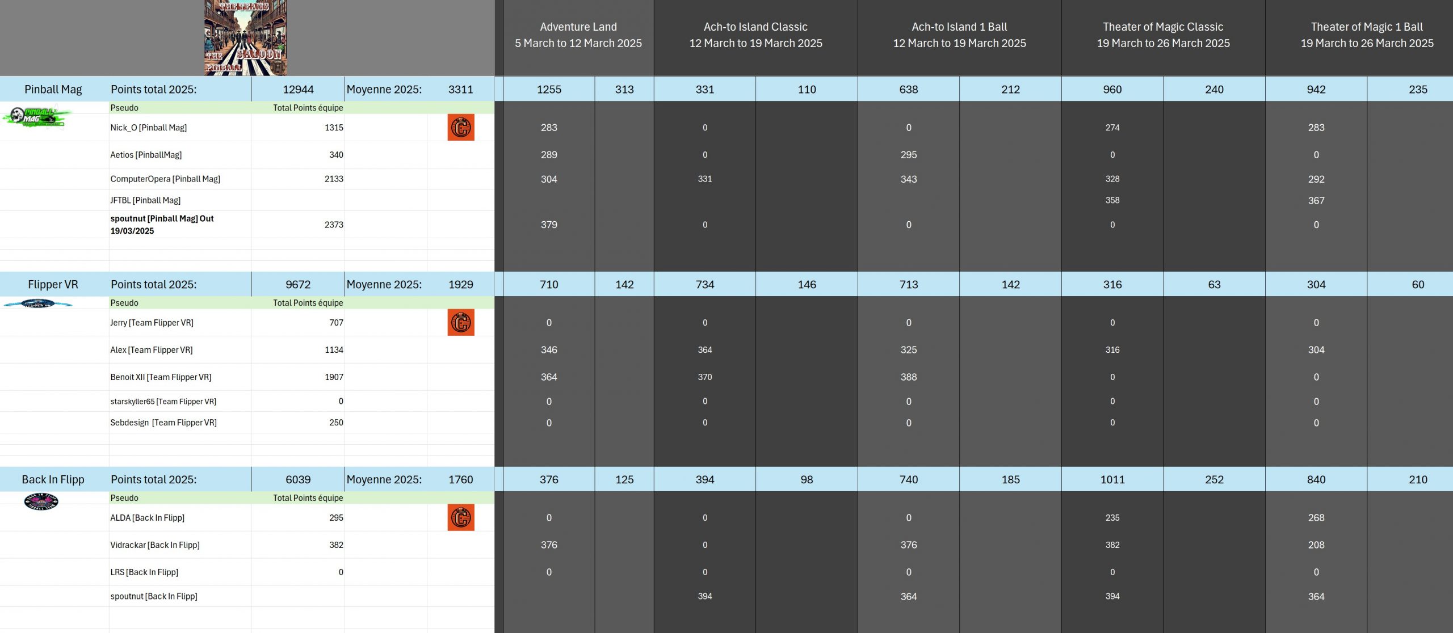The width and height of the screenshot is (1453, 633).
Task: Select the spoutnut Out 19/03/2025 cell
Action: tap(162, 225)
